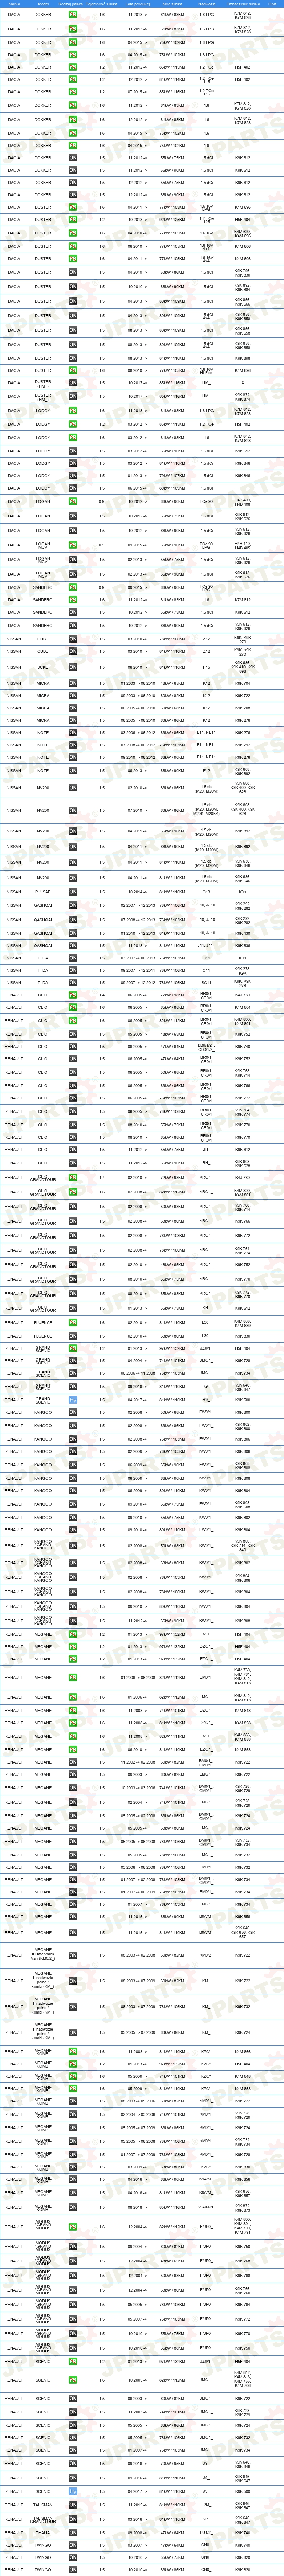The image size is (284, 2576).
Task: Click the Model column header
Action: pos(43,4)
